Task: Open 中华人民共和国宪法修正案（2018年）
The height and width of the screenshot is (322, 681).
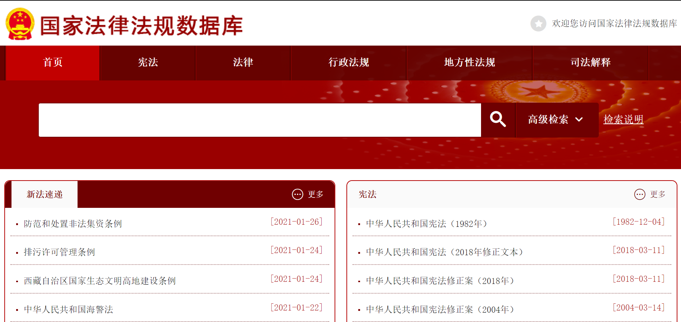Action: click(x=440, y=281)
